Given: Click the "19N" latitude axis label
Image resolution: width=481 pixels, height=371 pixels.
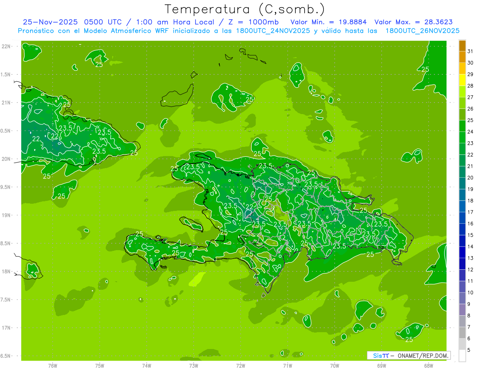Looking at the screenshot, I should tap(6, 215).
